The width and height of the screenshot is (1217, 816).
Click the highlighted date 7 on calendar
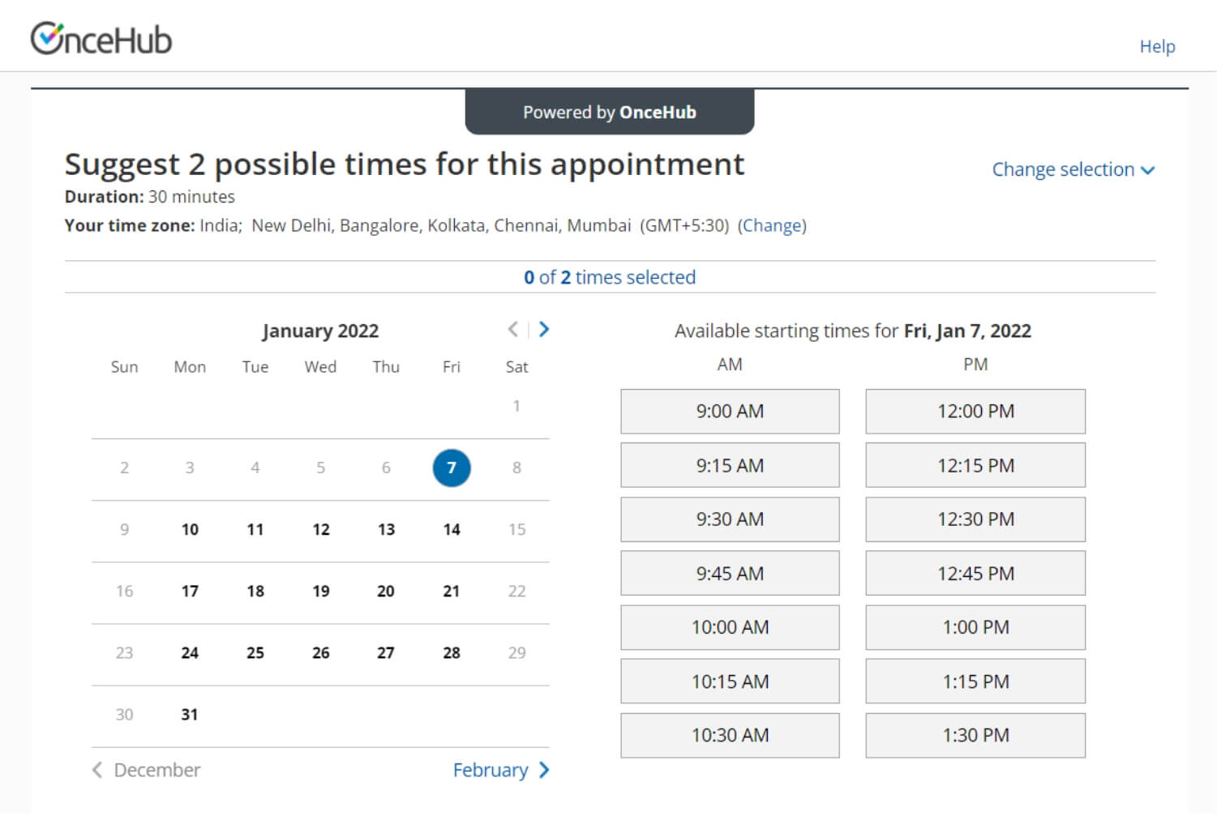(451, 468)
